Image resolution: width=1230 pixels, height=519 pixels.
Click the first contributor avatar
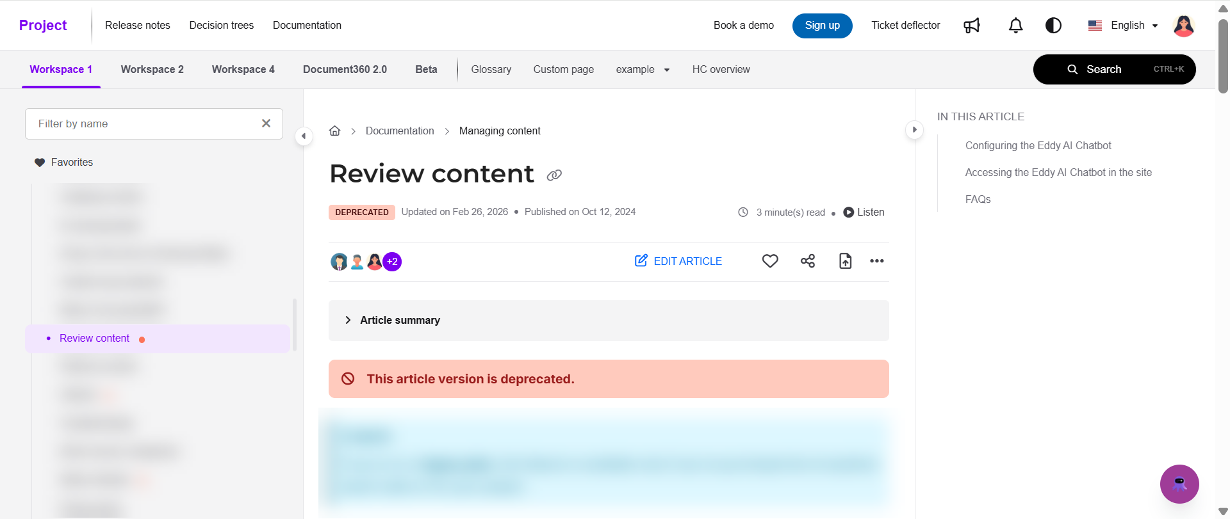[339, 262]
